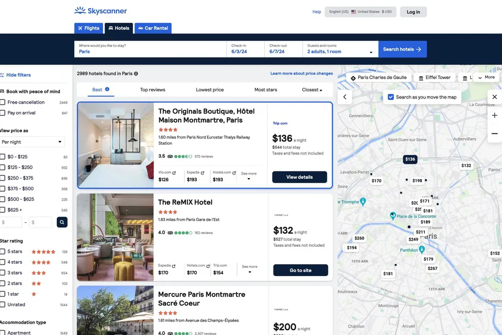Expand See more prices for Originals Boutique
This screenshot has height=335, width=502.
tap(249, 175)
